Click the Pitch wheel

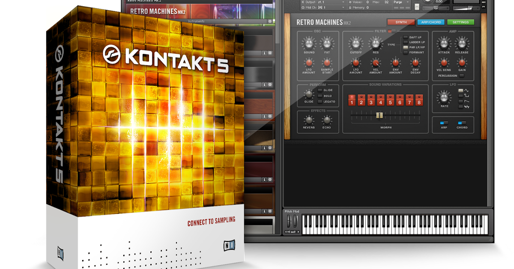(x=289, y=221)
